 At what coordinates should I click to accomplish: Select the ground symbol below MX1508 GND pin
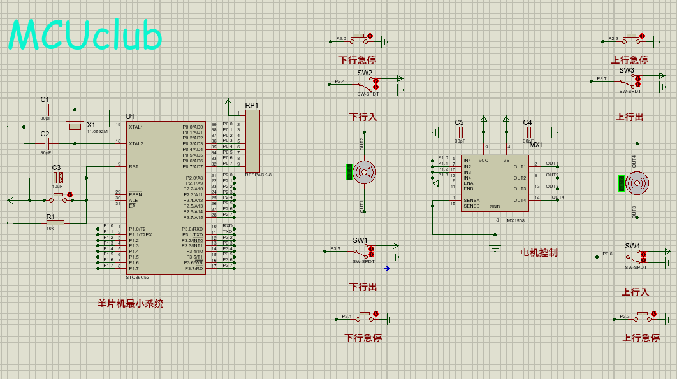pyautogui.click(x=495, y=248)
